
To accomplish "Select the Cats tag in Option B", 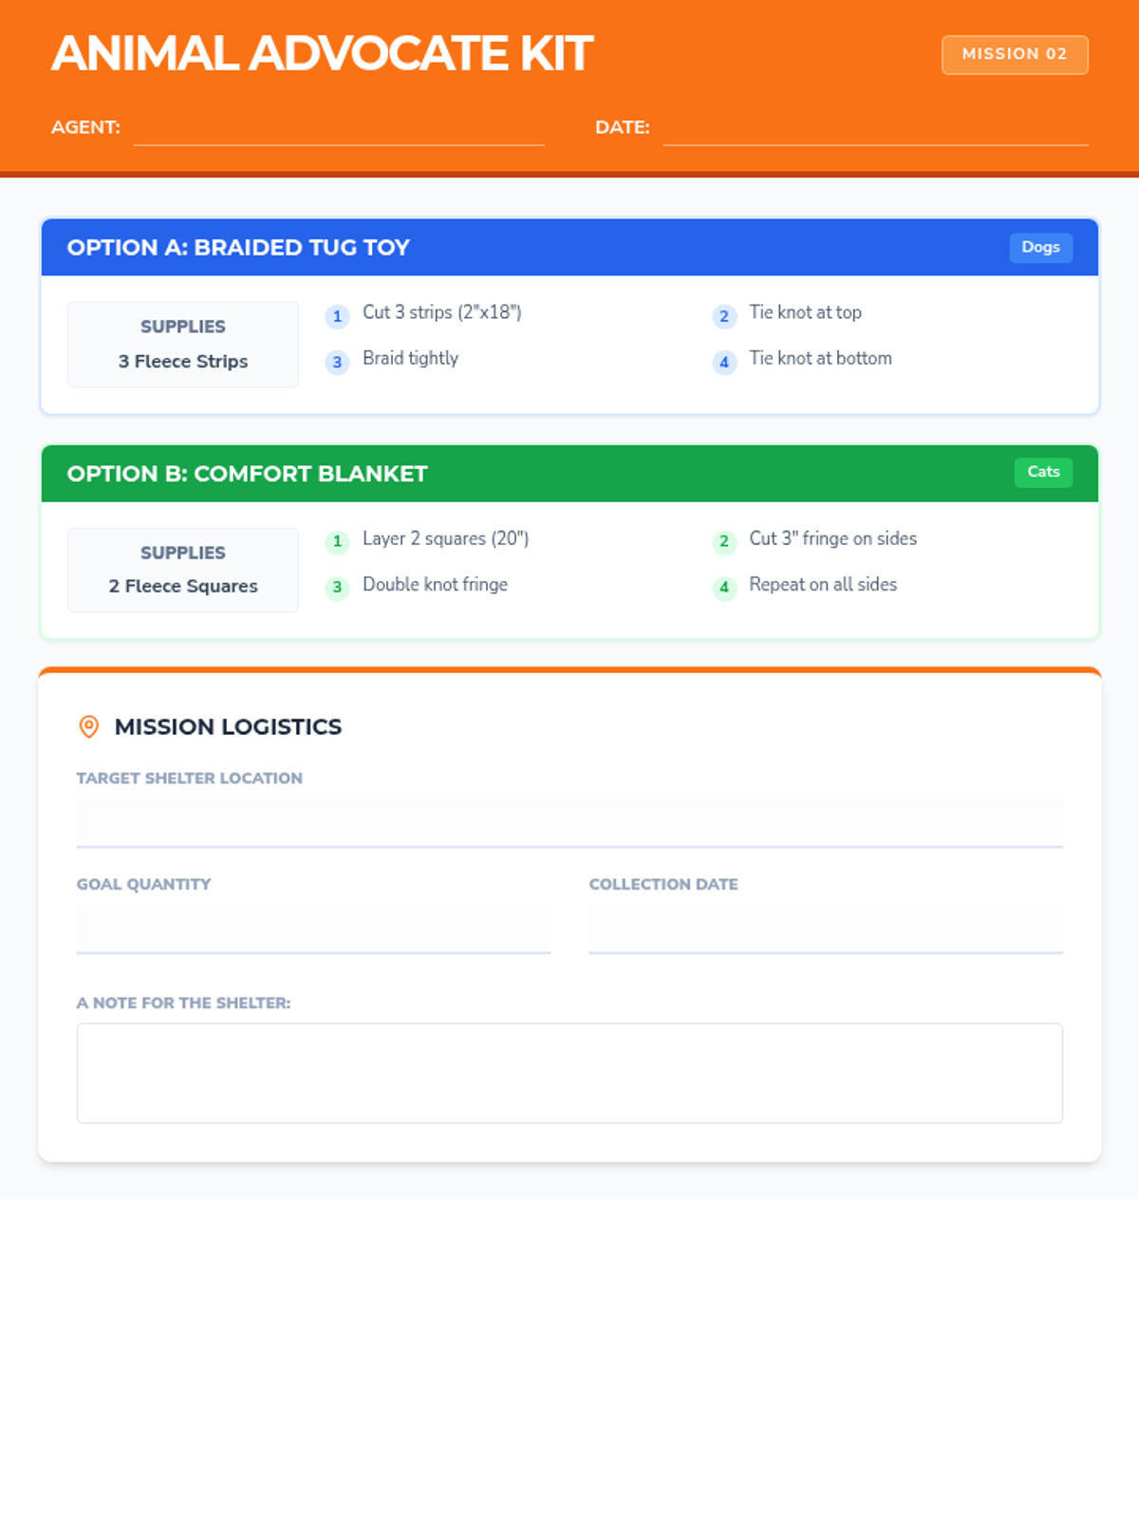I will tap(1043, 472).
